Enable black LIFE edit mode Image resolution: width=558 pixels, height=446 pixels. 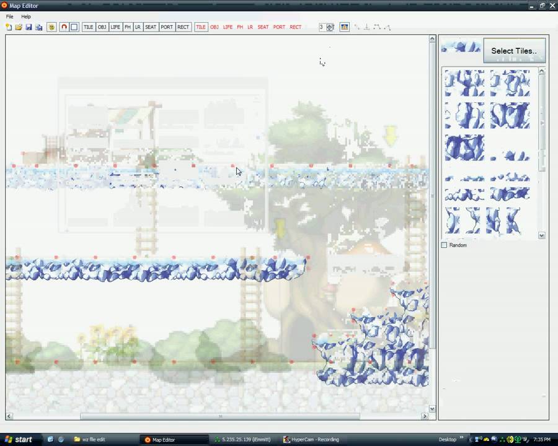[x=115, y=27]
